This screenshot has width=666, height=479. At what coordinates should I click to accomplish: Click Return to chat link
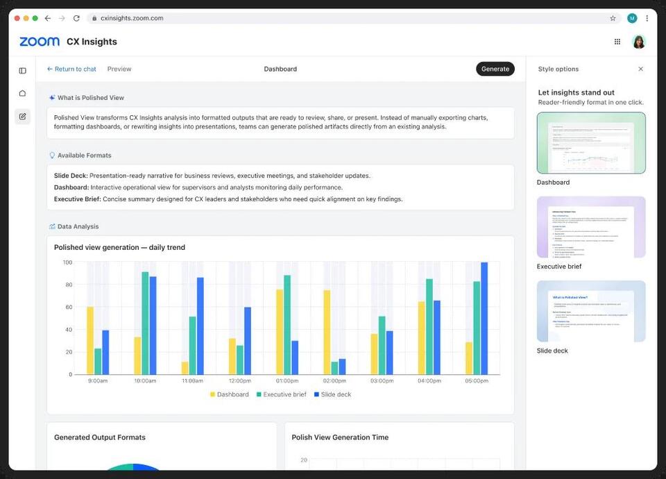pyautogui.click(x=71, y=69)
